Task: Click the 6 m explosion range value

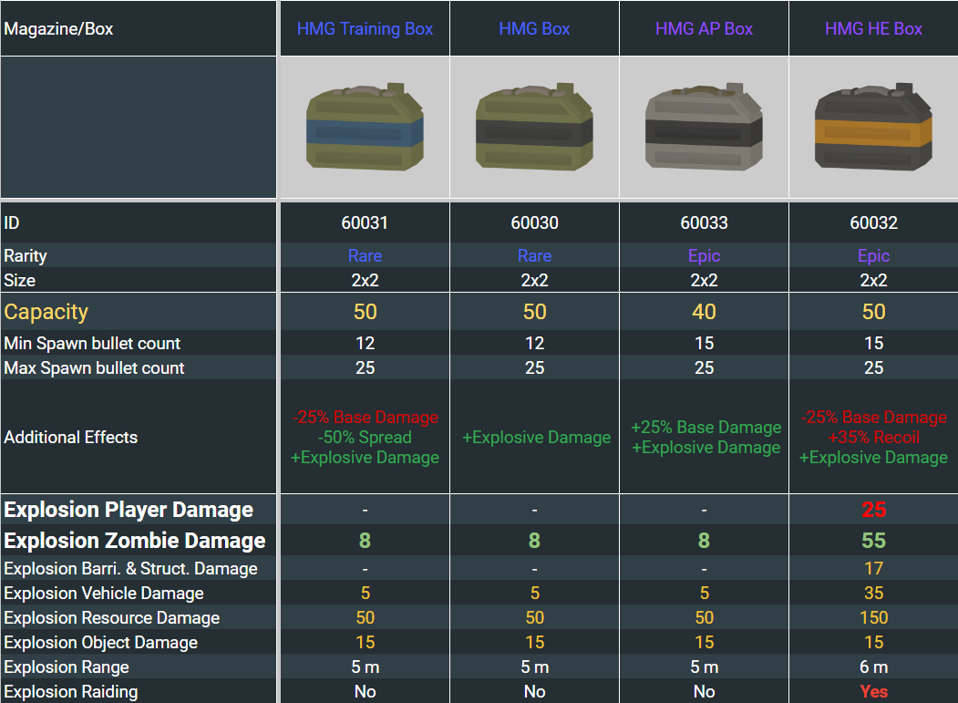Action: click(873, 667)
